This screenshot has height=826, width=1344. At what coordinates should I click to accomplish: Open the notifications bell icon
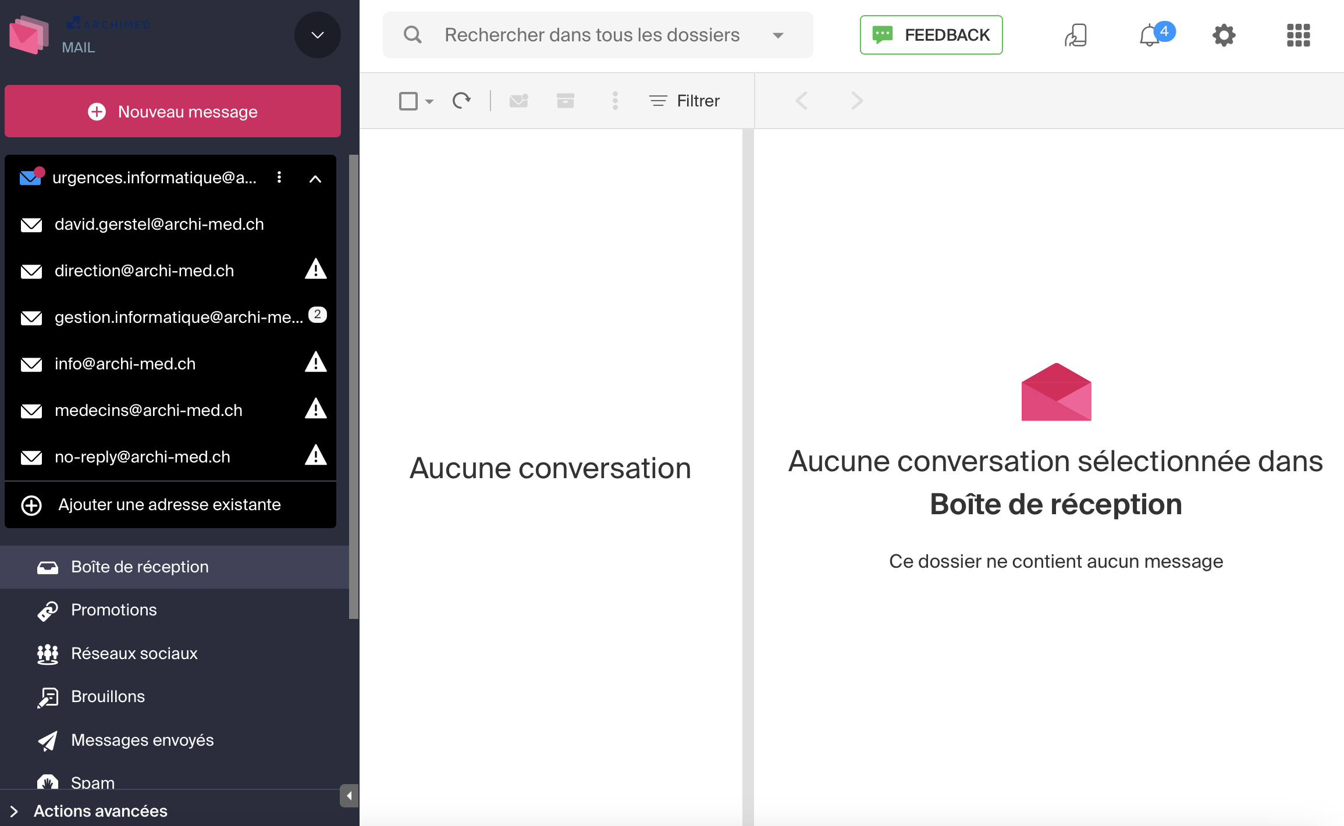click(1150, 35)
